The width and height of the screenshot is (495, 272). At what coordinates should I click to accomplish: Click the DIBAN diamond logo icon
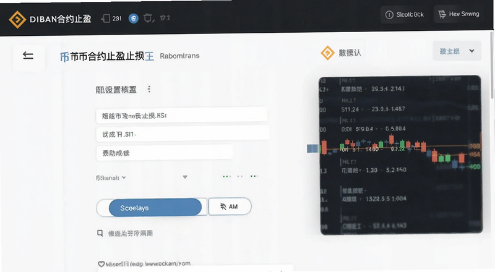(17, 20)
